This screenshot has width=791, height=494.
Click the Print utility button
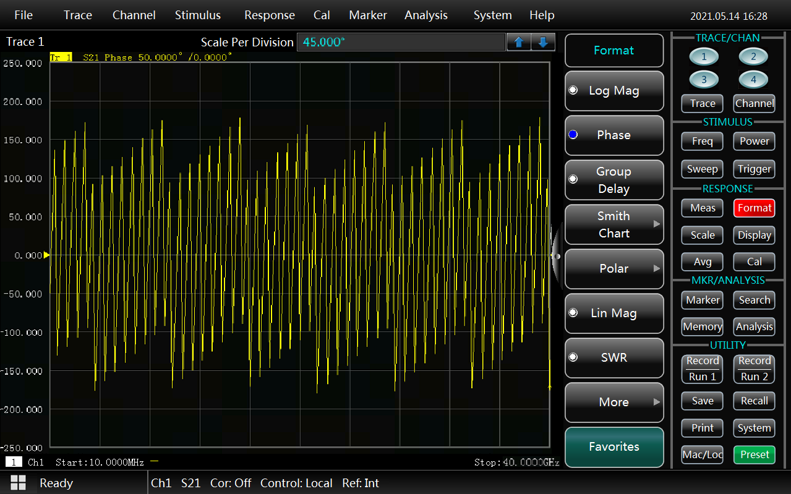click(x=703, y=428)
